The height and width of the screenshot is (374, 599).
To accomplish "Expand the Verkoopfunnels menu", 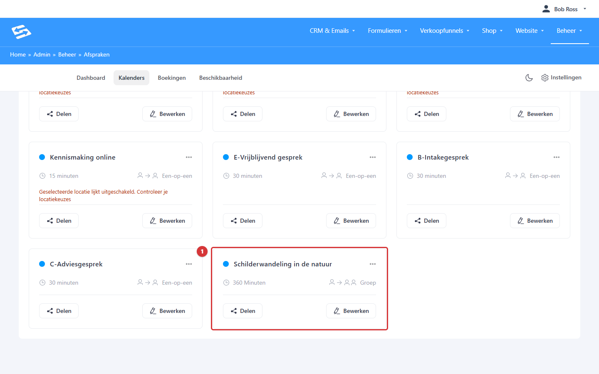I will coord(445,31).
